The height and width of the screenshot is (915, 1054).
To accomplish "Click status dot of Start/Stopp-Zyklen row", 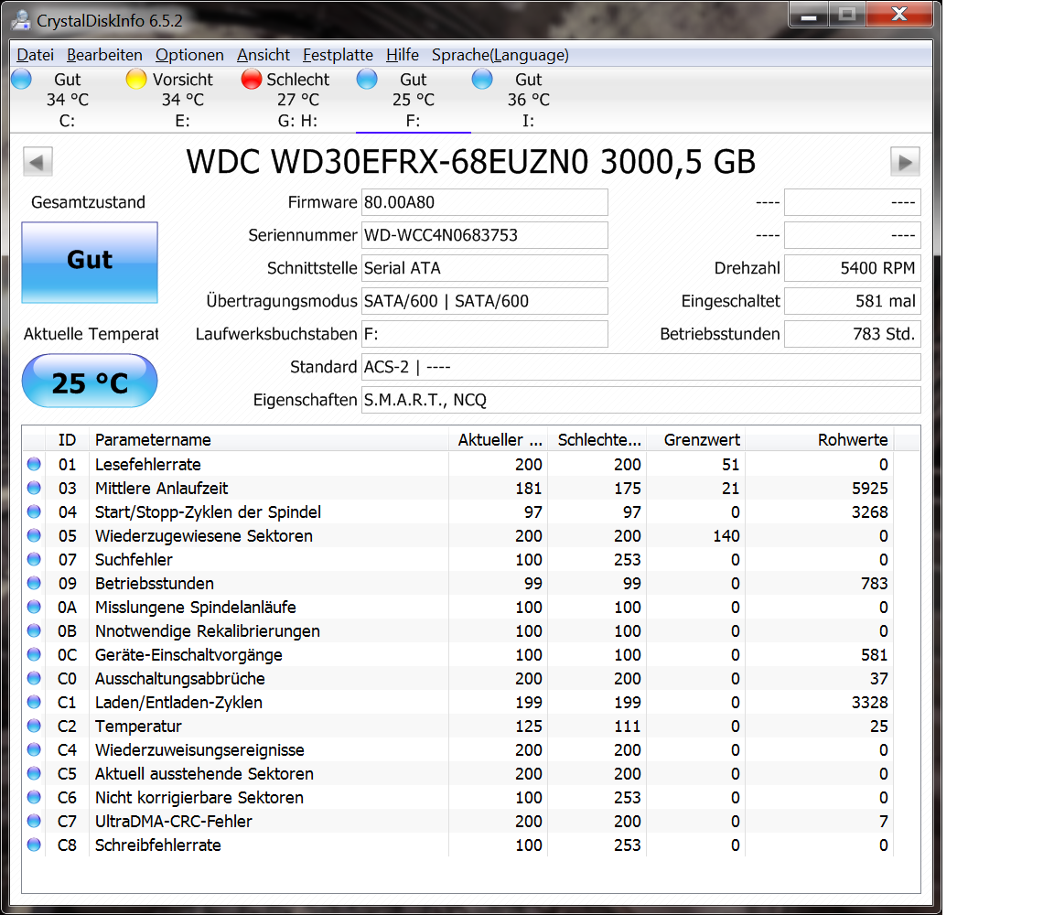I will 34,511.
